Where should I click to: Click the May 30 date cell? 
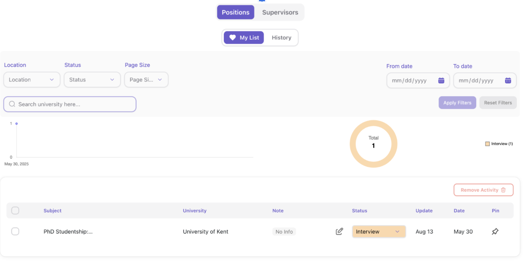tap(463, 232)
